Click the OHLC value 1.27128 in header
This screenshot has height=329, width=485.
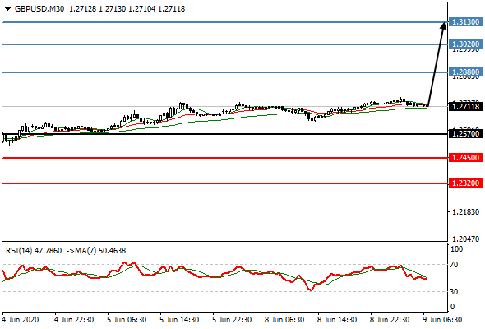click(x=82, y=9)
